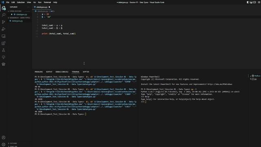
Task: Open the Extensions view
Action: pos(4,43)
